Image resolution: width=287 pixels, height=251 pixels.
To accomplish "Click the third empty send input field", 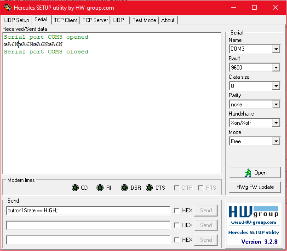I will click(88, 240).
